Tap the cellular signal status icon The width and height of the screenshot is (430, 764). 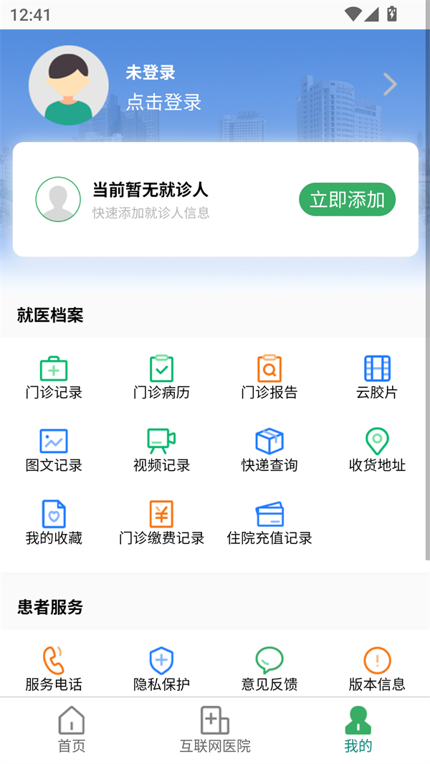[371, 14]
